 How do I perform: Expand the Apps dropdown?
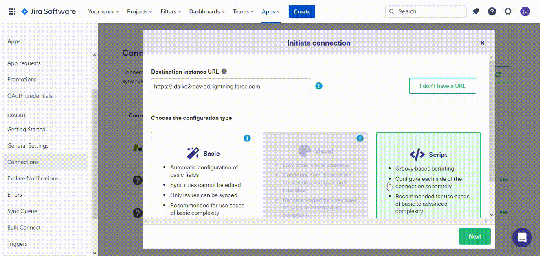(x=271, y=11)
